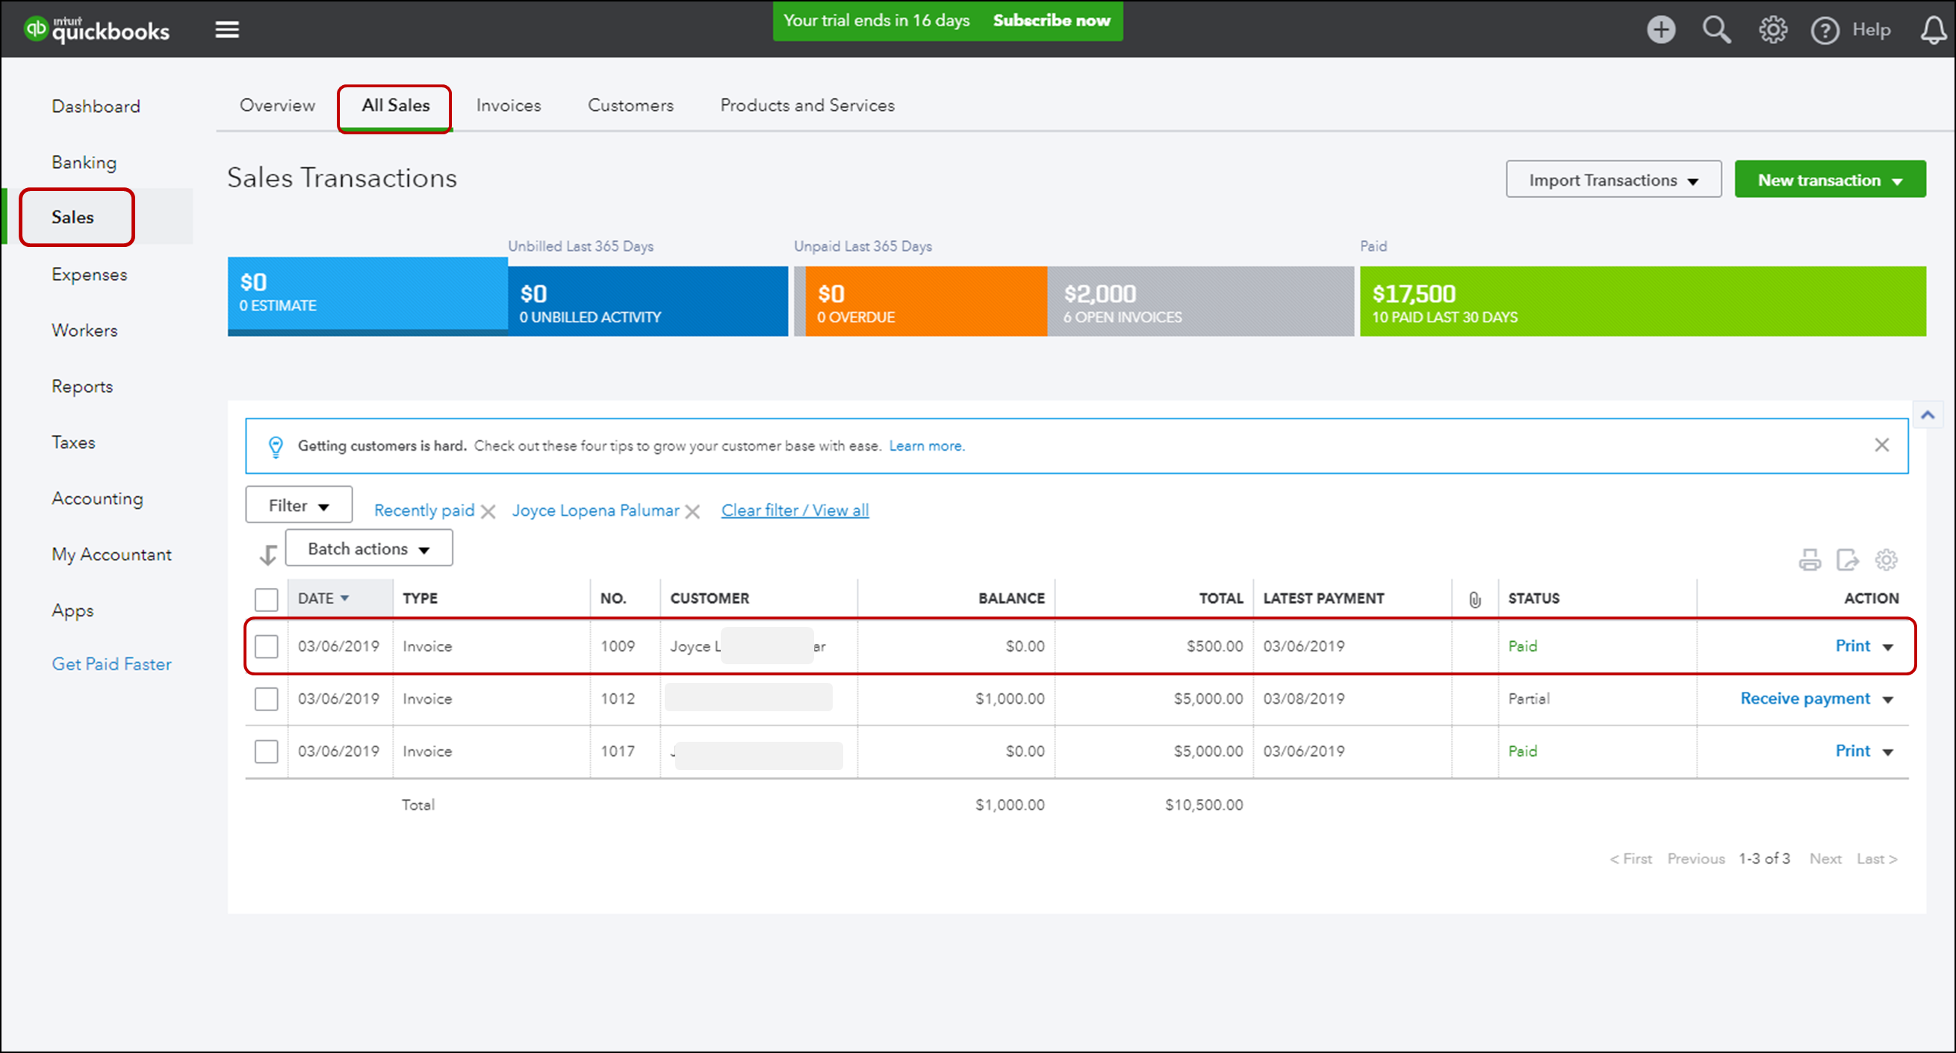The image size is (1956, 1053).
Task: Select the gray $2,000 Open Invoices bar
Action: pos(1200,301)
